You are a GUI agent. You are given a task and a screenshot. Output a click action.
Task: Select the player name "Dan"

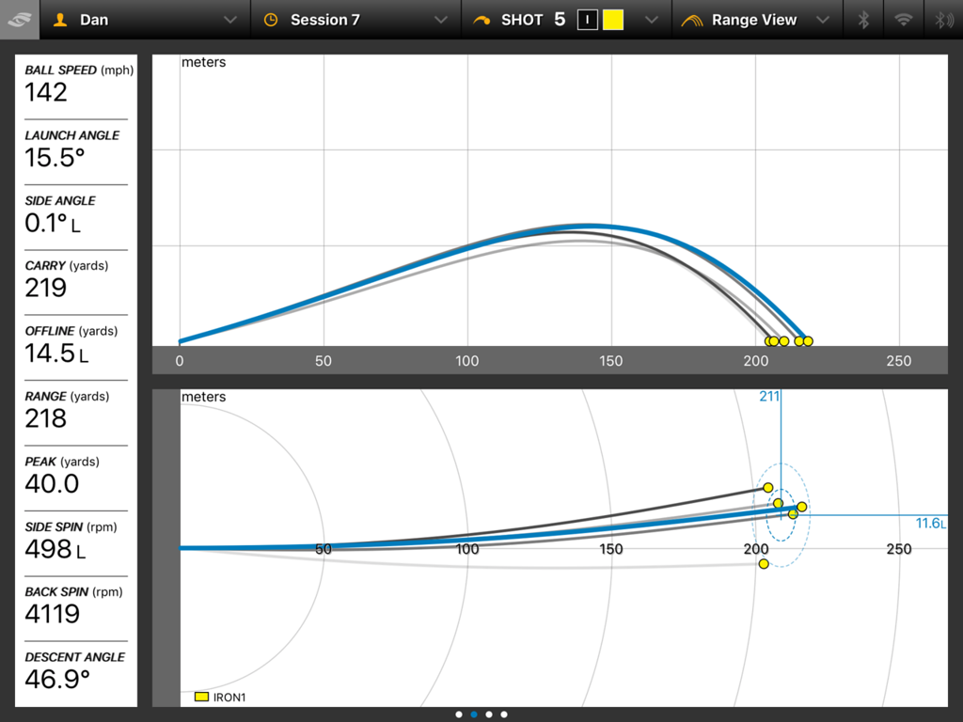click(x=94, y=21)
